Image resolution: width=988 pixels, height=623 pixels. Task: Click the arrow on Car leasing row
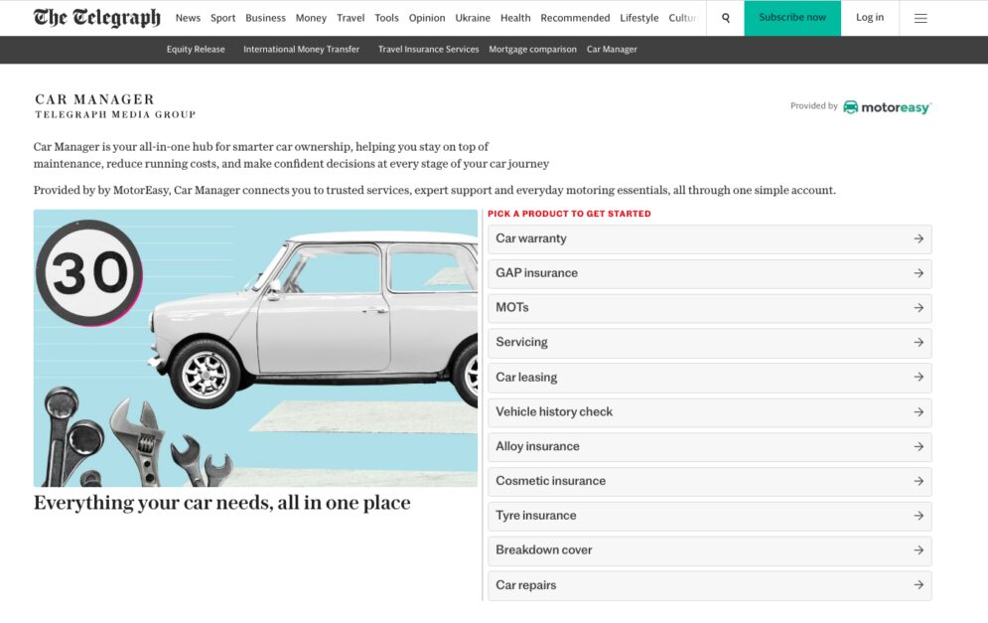tap(918, 378)
